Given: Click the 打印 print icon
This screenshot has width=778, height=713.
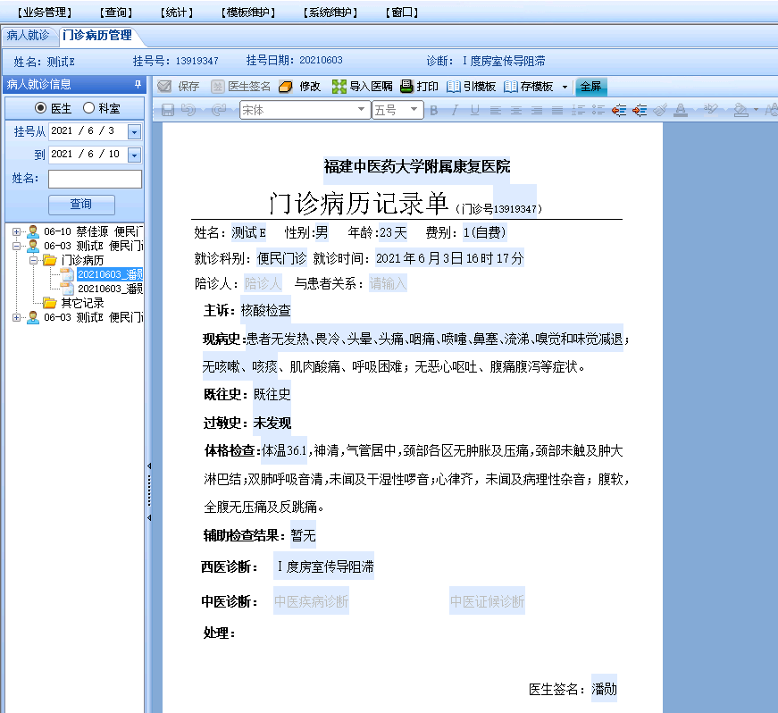Looking at the screenshot, I should tap(406, 87).
